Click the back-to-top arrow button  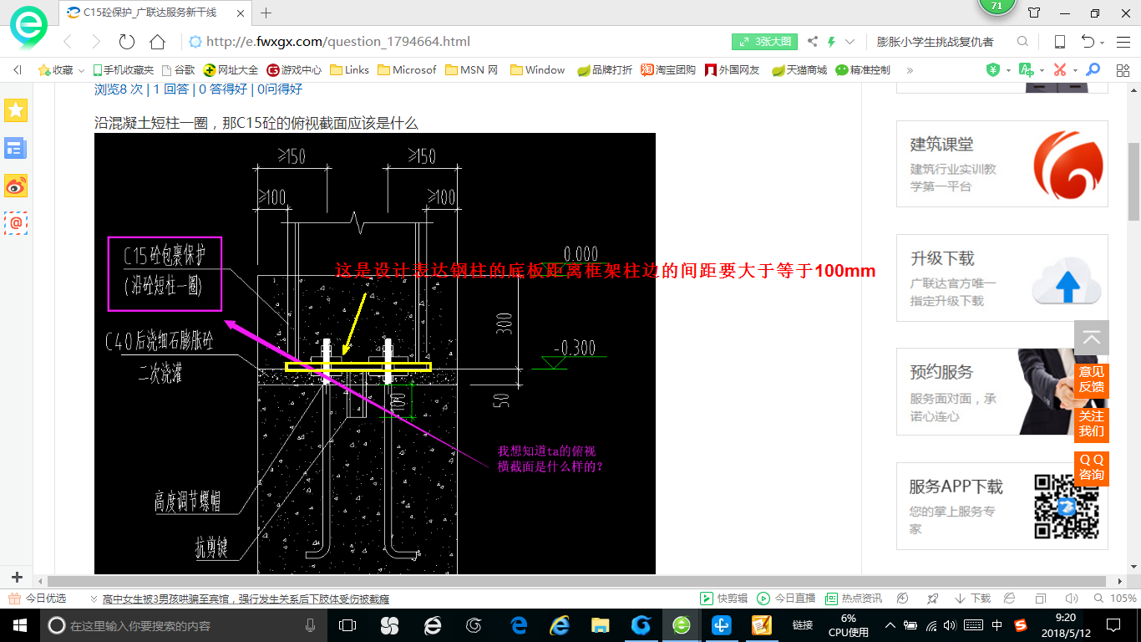(x=1092, y=338)
